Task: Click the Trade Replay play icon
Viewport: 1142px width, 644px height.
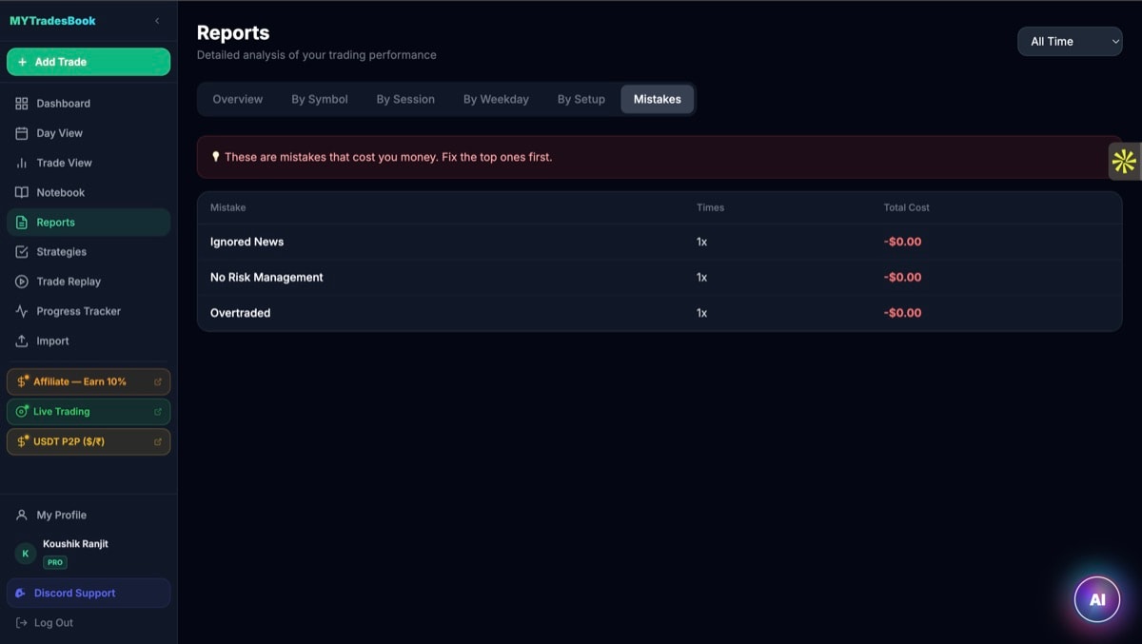Action: pyautogui.click(x=22, y=282)
